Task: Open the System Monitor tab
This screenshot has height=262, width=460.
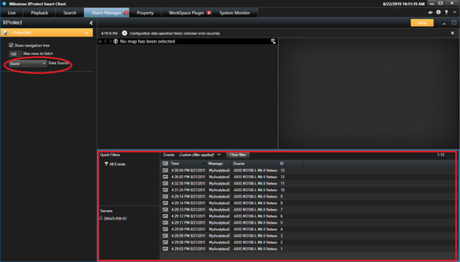Action: pyautogui.click(x=234, y=13)
